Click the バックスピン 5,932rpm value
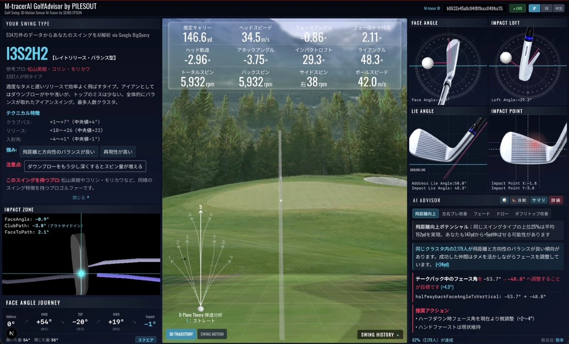569x344 pixels. click(255, 82)
